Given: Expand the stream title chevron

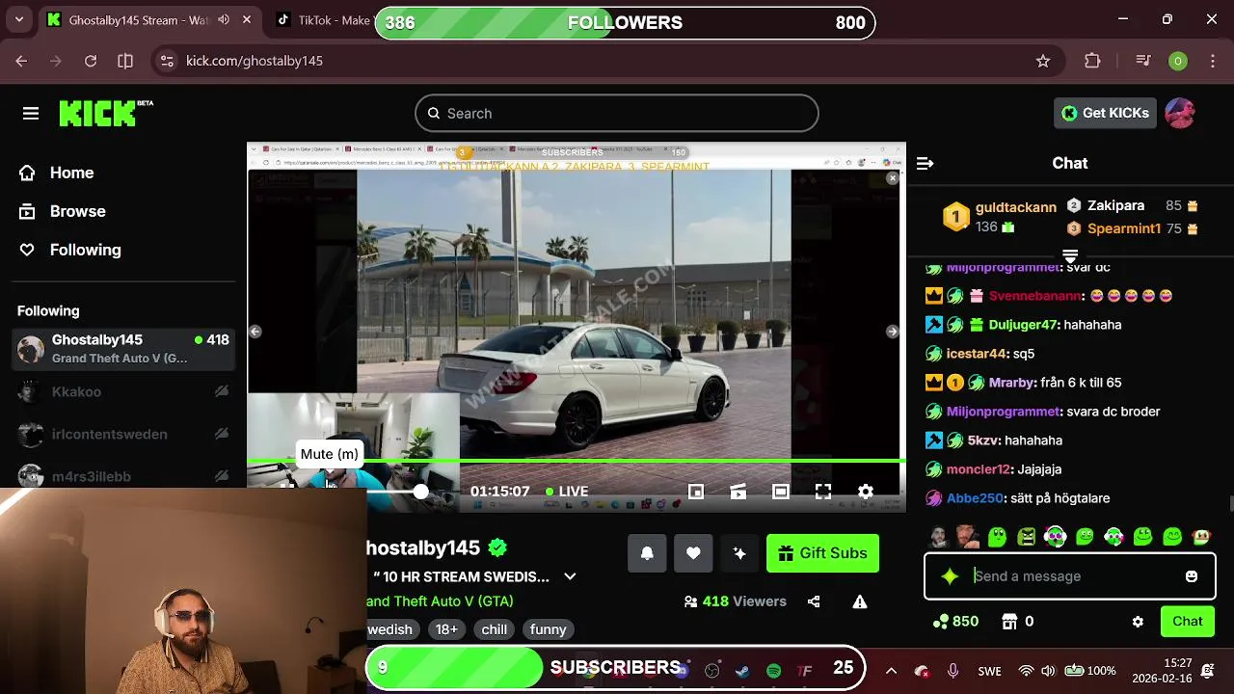Looking at the screenshot, I should coord(570,576).
